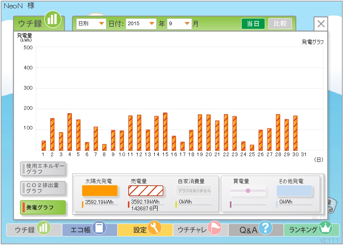Click the 発電グラフ title at top right
The height and width of the screenshot is (245, 343).
312,42
